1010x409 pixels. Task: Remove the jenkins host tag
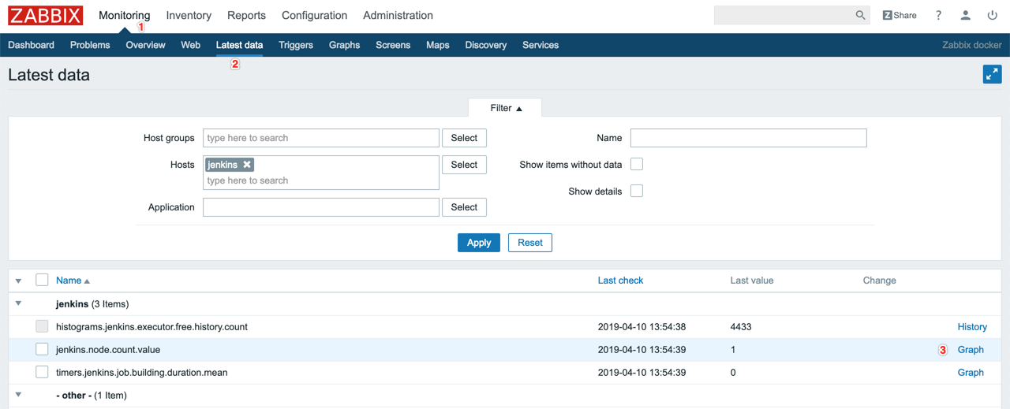tap(247, 165)
